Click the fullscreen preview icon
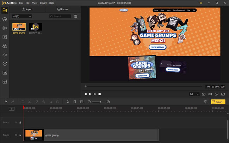Image resolution: width=229 pixels, height=143 pixels. 223,94
